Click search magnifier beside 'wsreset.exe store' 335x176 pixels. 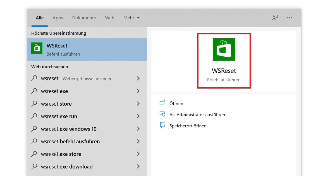pos(34,154)
